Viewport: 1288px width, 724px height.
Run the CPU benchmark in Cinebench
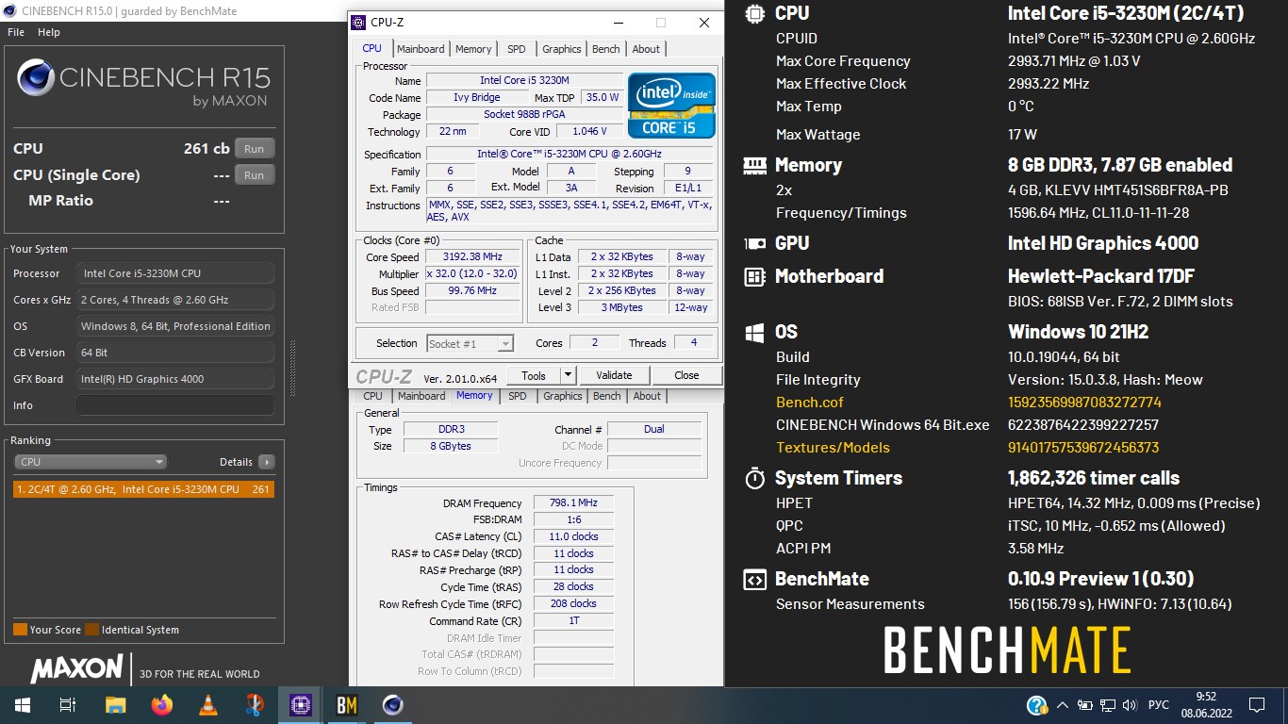255,149
